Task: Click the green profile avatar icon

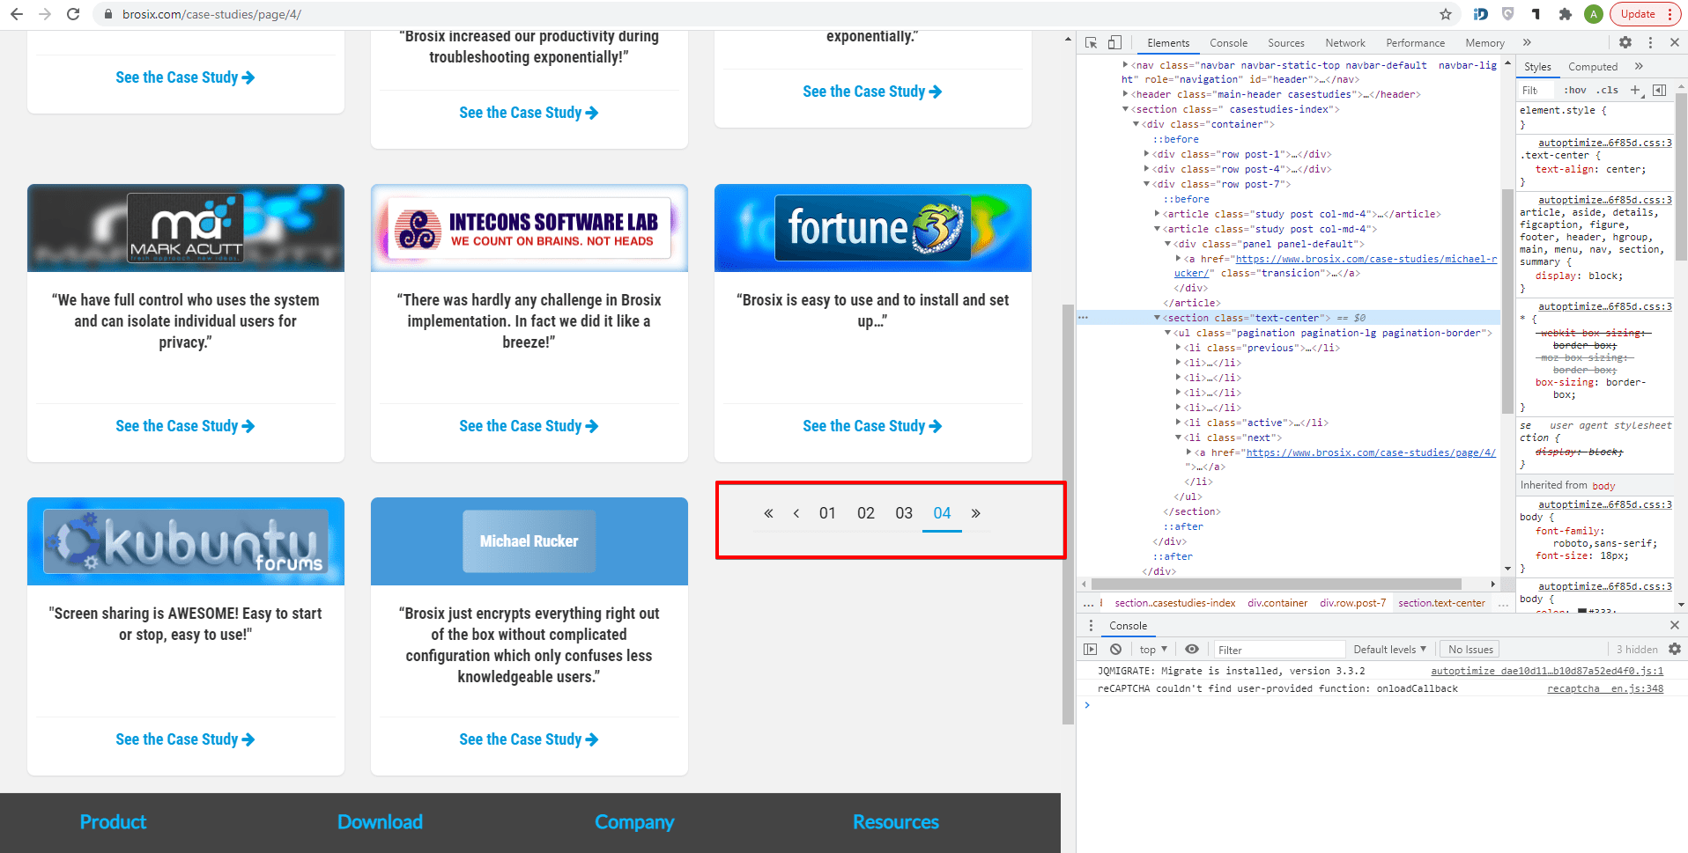Action: tap(1593, 14)
